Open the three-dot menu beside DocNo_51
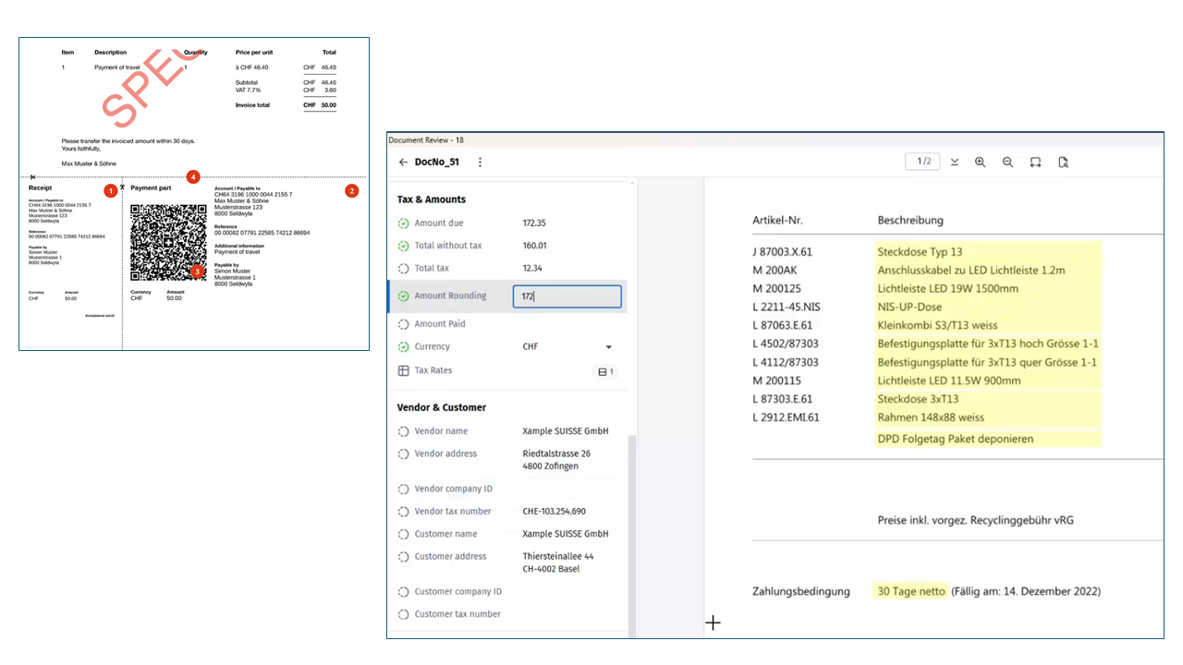The image size is (1183, 665). (480, 163)
